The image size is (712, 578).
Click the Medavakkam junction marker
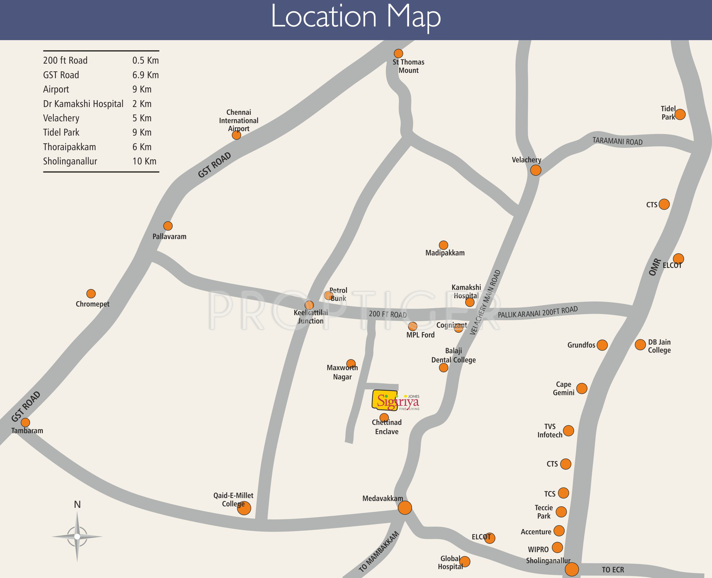pos(405,508)
